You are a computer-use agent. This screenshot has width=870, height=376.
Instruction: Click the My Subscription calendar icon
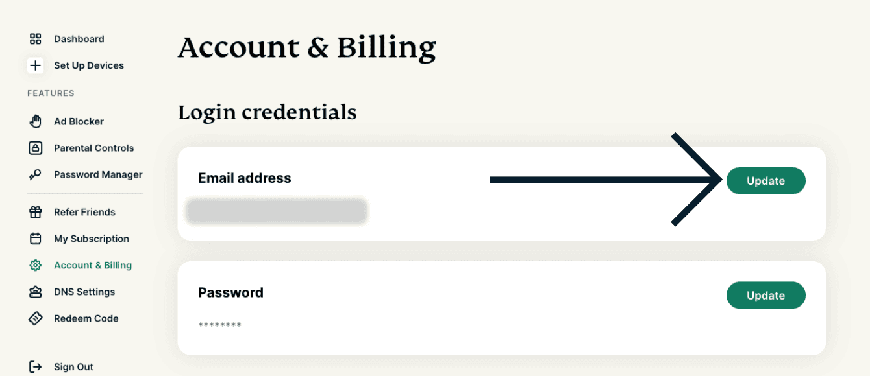point(36,239)
